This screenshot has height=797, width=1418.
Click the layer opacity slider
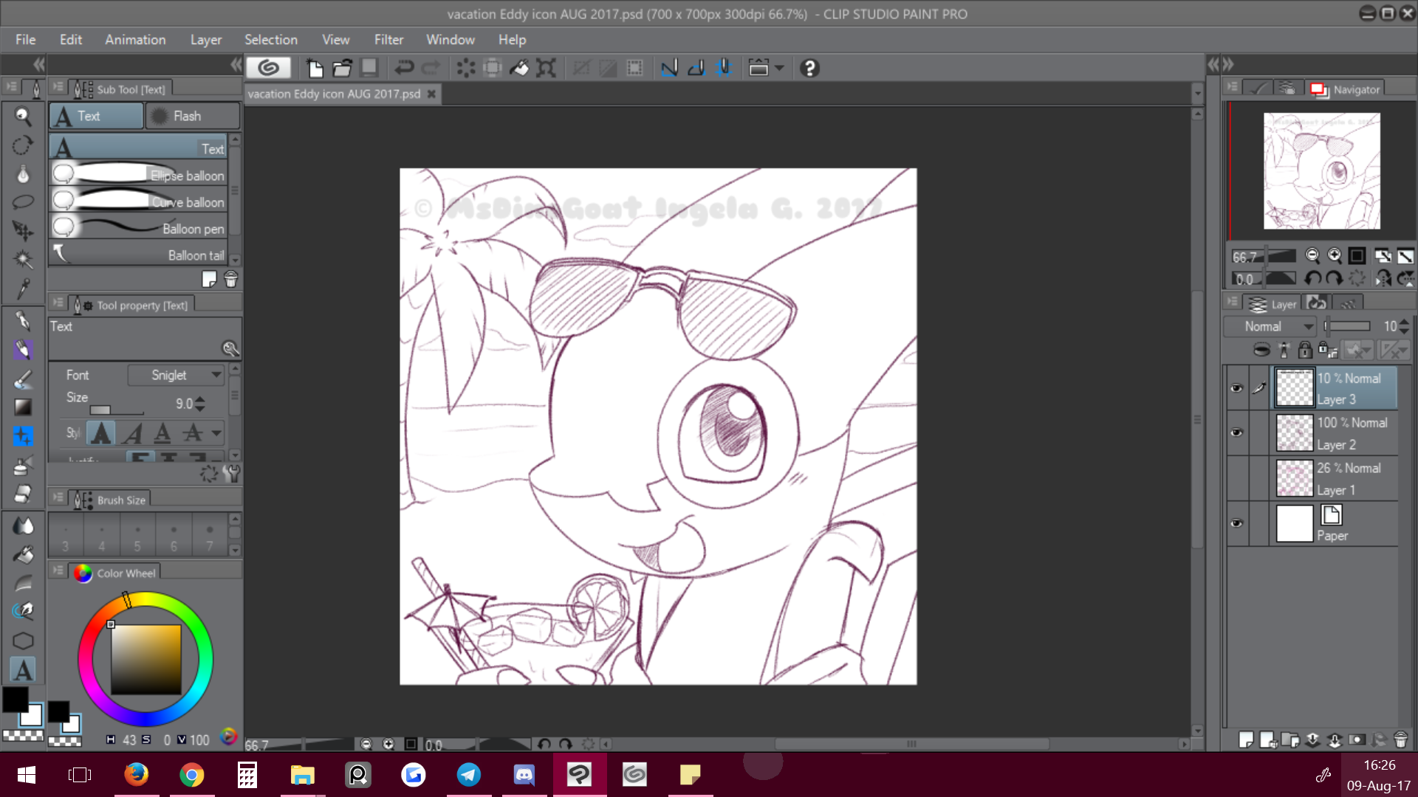click(1348, 326)
